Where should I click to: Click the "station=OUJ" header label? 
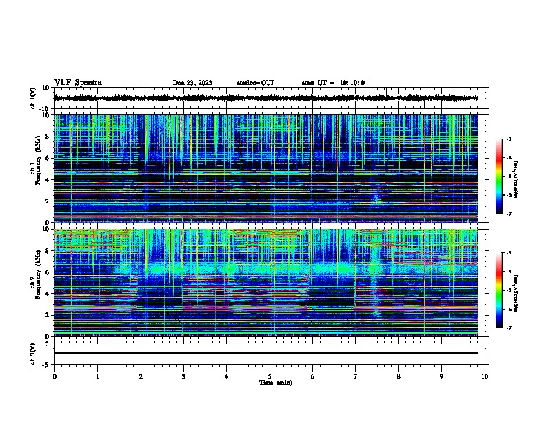tap(255, 83)
